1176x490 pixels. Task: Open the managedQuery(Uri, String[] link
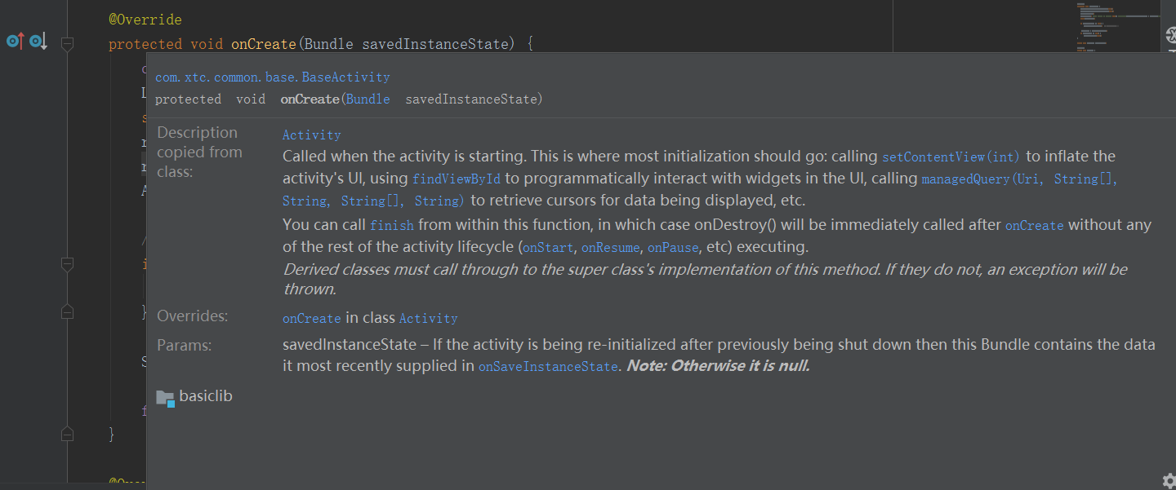pos(1019,179)
